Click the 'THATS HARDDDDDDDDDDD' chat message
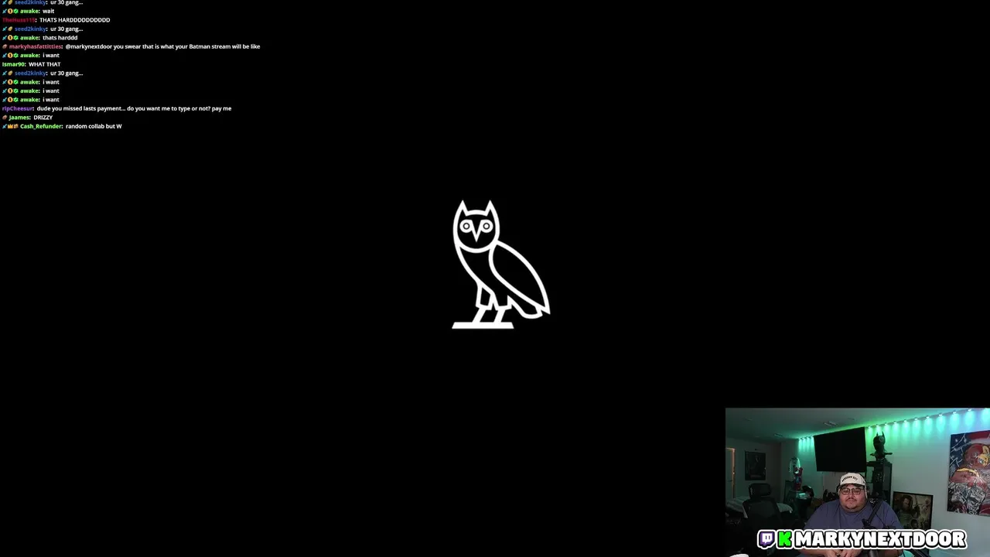Viewport: 990px width, 557px height. point(74,20)
